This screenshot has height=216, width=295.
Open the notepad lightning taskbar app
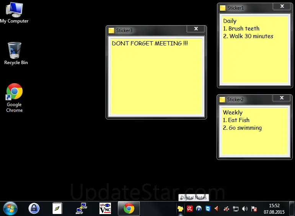[x=57, y=208]
